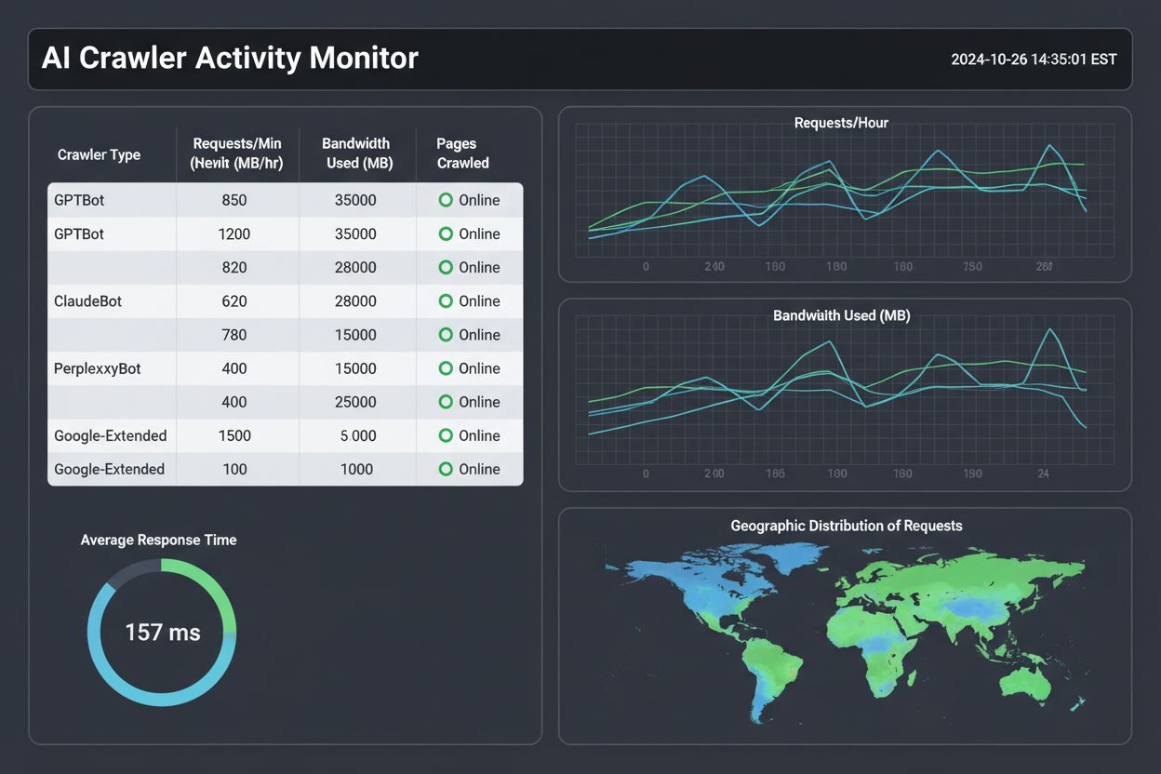This screenshot has height=774, width=1161.
Task: Sort by the Requests/Min column header
Action: pyautogui.click(x=236, y=154)
